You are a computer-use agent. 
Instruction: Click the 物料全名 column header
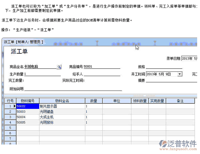point(62,101)
